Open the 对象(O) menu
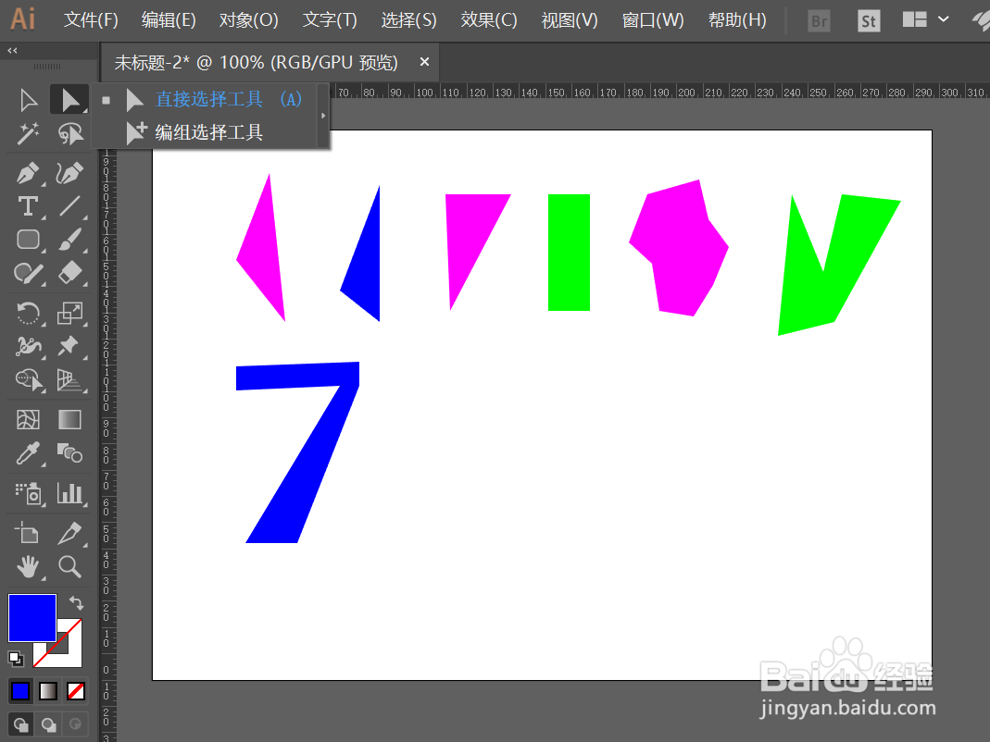This screenshot has height=742, width=990. point(249,20)
